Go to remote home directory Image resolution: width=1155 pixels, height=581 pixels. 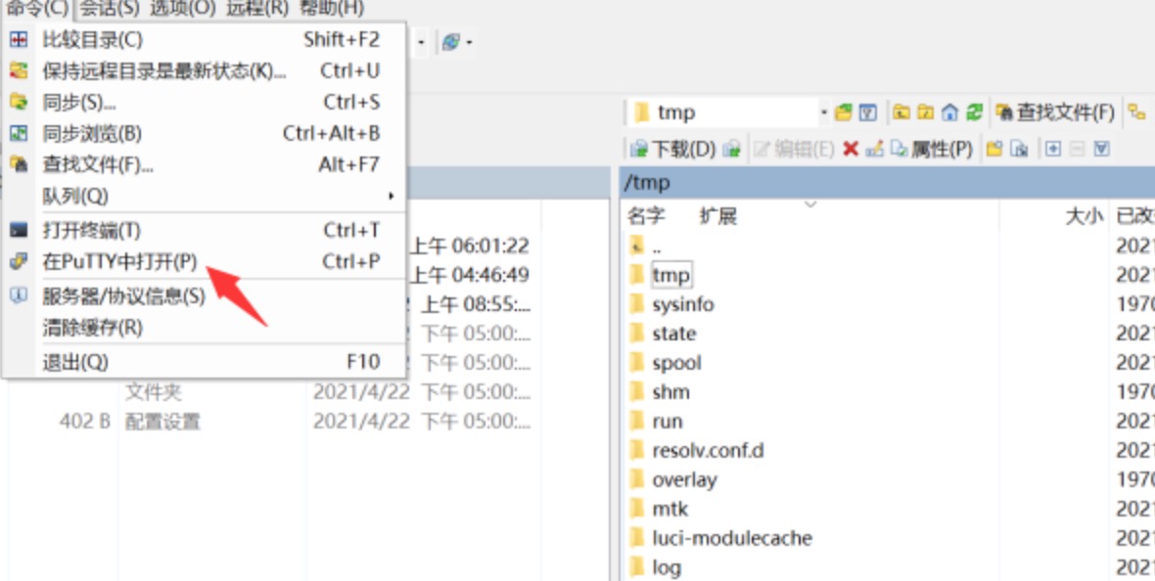point(949,112)
